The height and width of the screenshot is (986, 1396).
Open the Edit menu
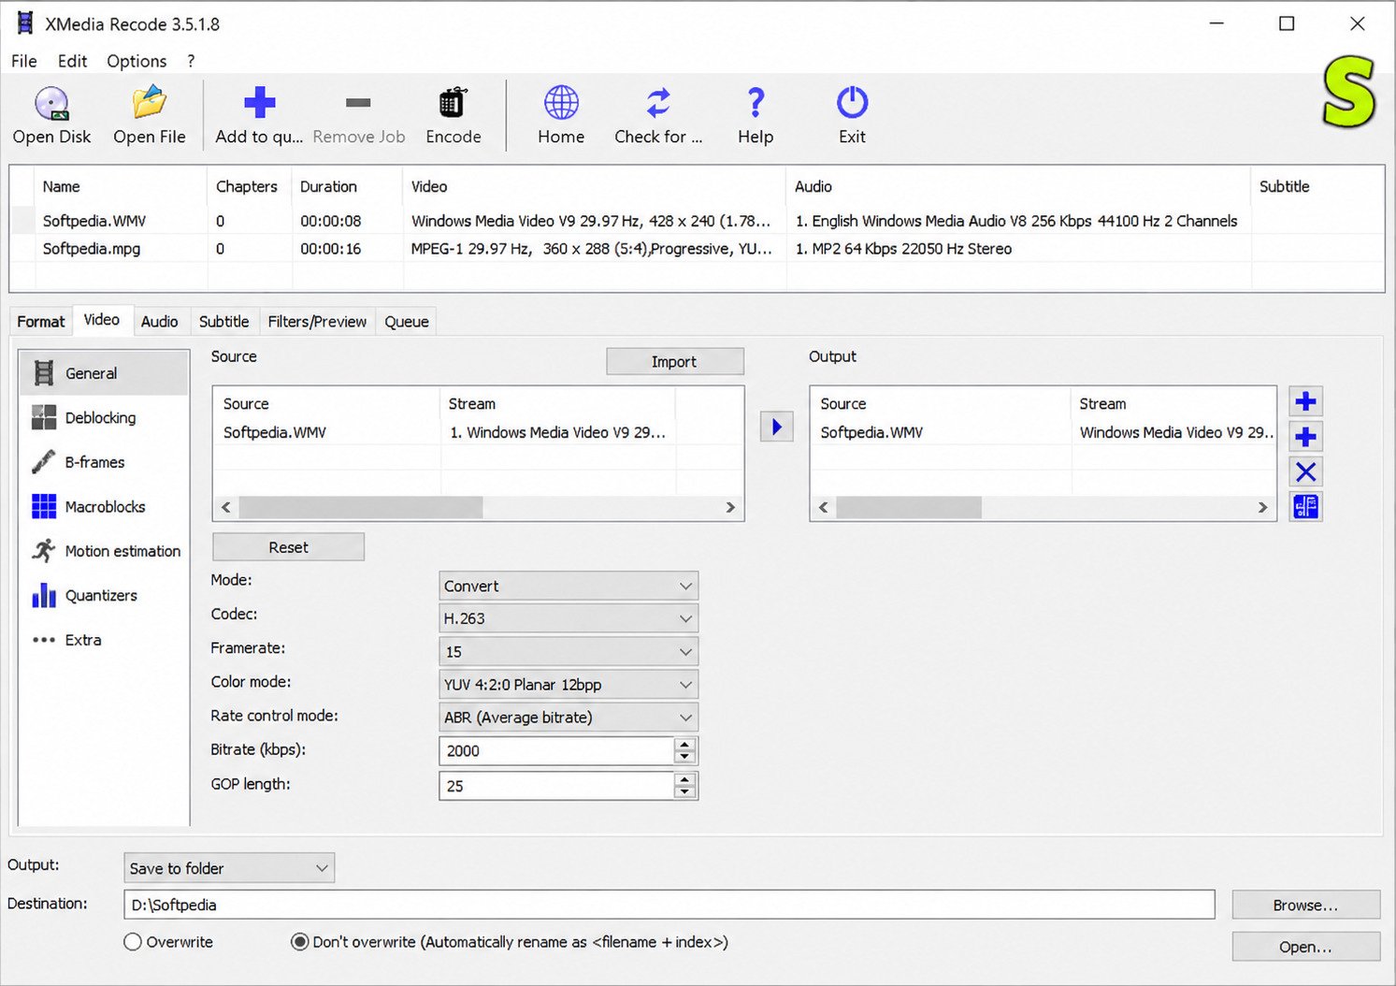[72, 61]
